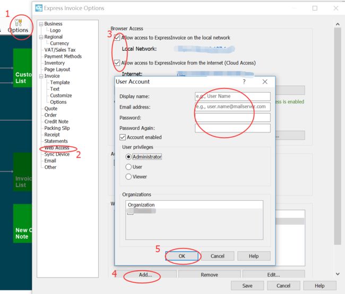
Task: Select Inventory in the options tree
Action: [x=55, y=63]
